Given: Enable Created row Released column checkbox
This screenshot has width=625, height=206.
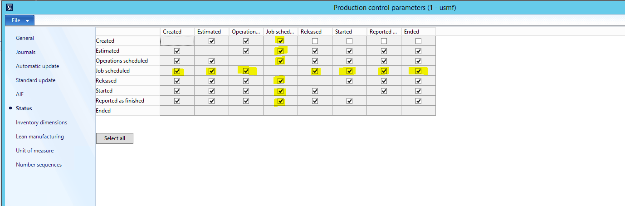Looking at the screenshot, I should 315,41.
